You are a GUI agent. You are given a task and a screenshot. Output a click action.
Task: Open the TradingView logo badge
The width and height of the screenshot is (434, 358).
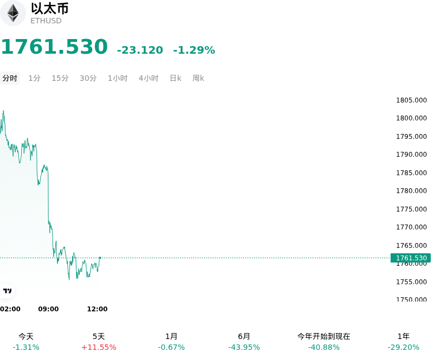coord(7,291)
